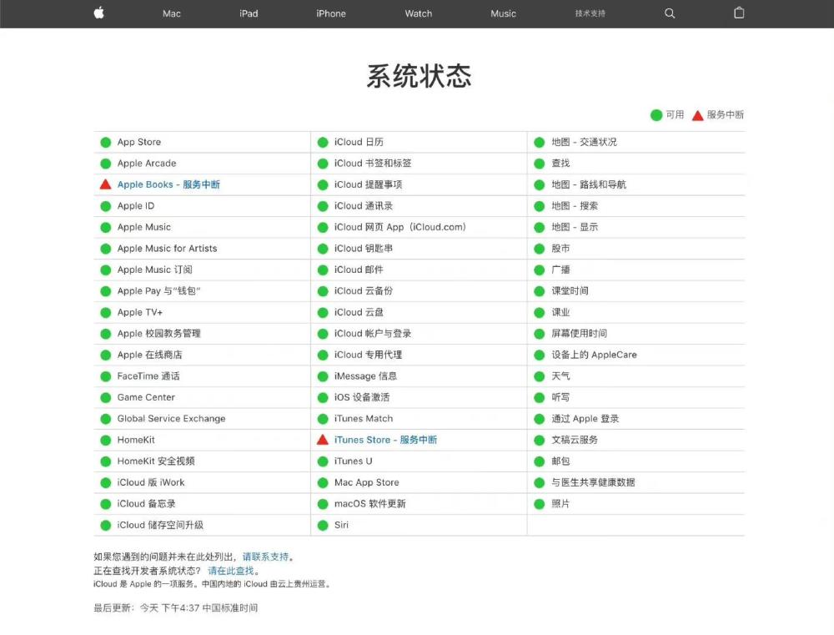The image size is (834, 635).
Task: Select Global Service Exchange text
Action: [171, 419]
